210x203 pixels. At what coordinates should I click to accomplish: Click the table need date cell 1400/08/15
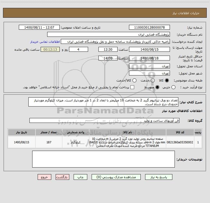point(22,142)
